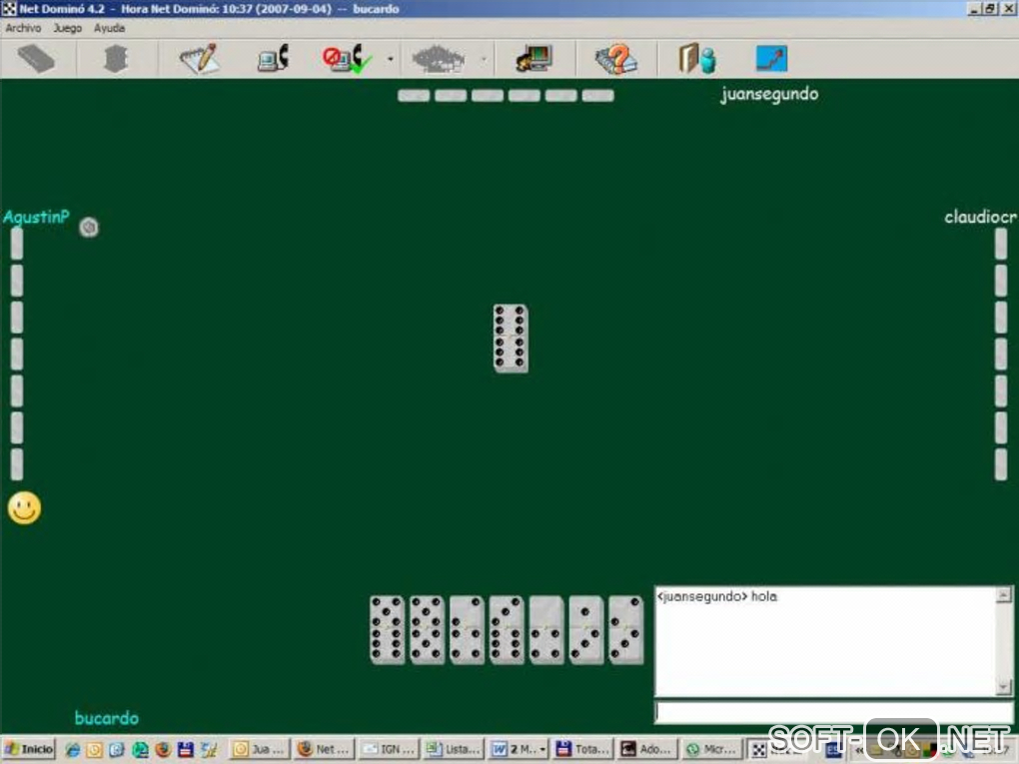The width and height of the screenshot is (1019, 764).
Task: Click the domino tile toolbar icon
Action: click(36, 59)
